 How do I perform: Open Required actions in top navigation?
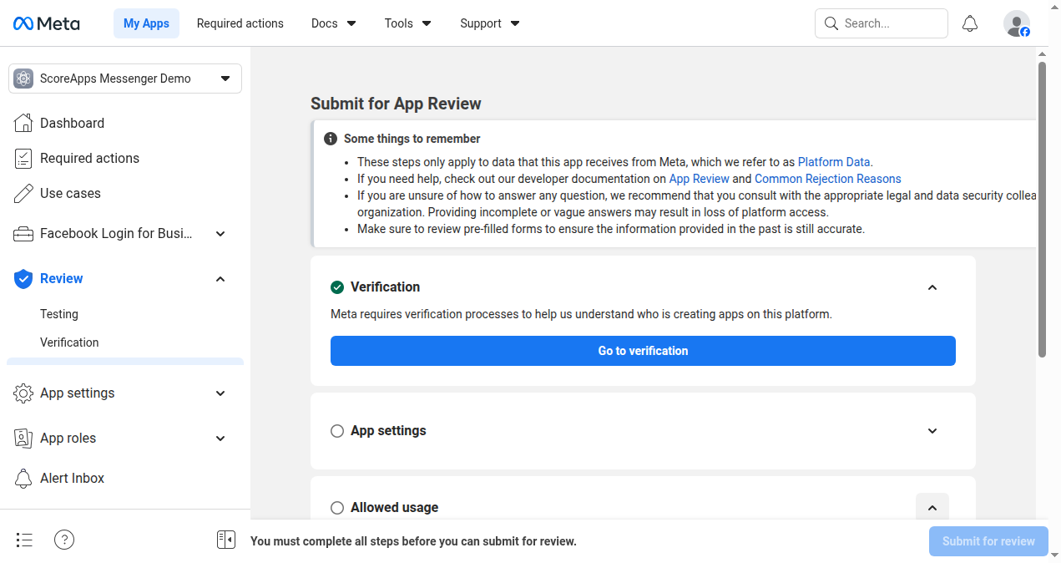coord(240,23)
